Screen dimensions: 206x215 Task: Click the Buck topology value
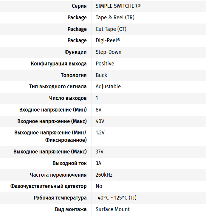point(101,75)
